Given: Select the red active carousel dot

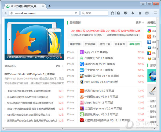Looking at the screenshot, I should click(61, 57).
